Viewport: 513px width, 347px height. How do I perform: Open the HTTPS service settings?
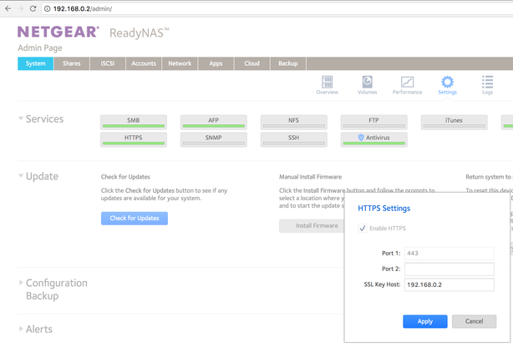click(134, 139)
